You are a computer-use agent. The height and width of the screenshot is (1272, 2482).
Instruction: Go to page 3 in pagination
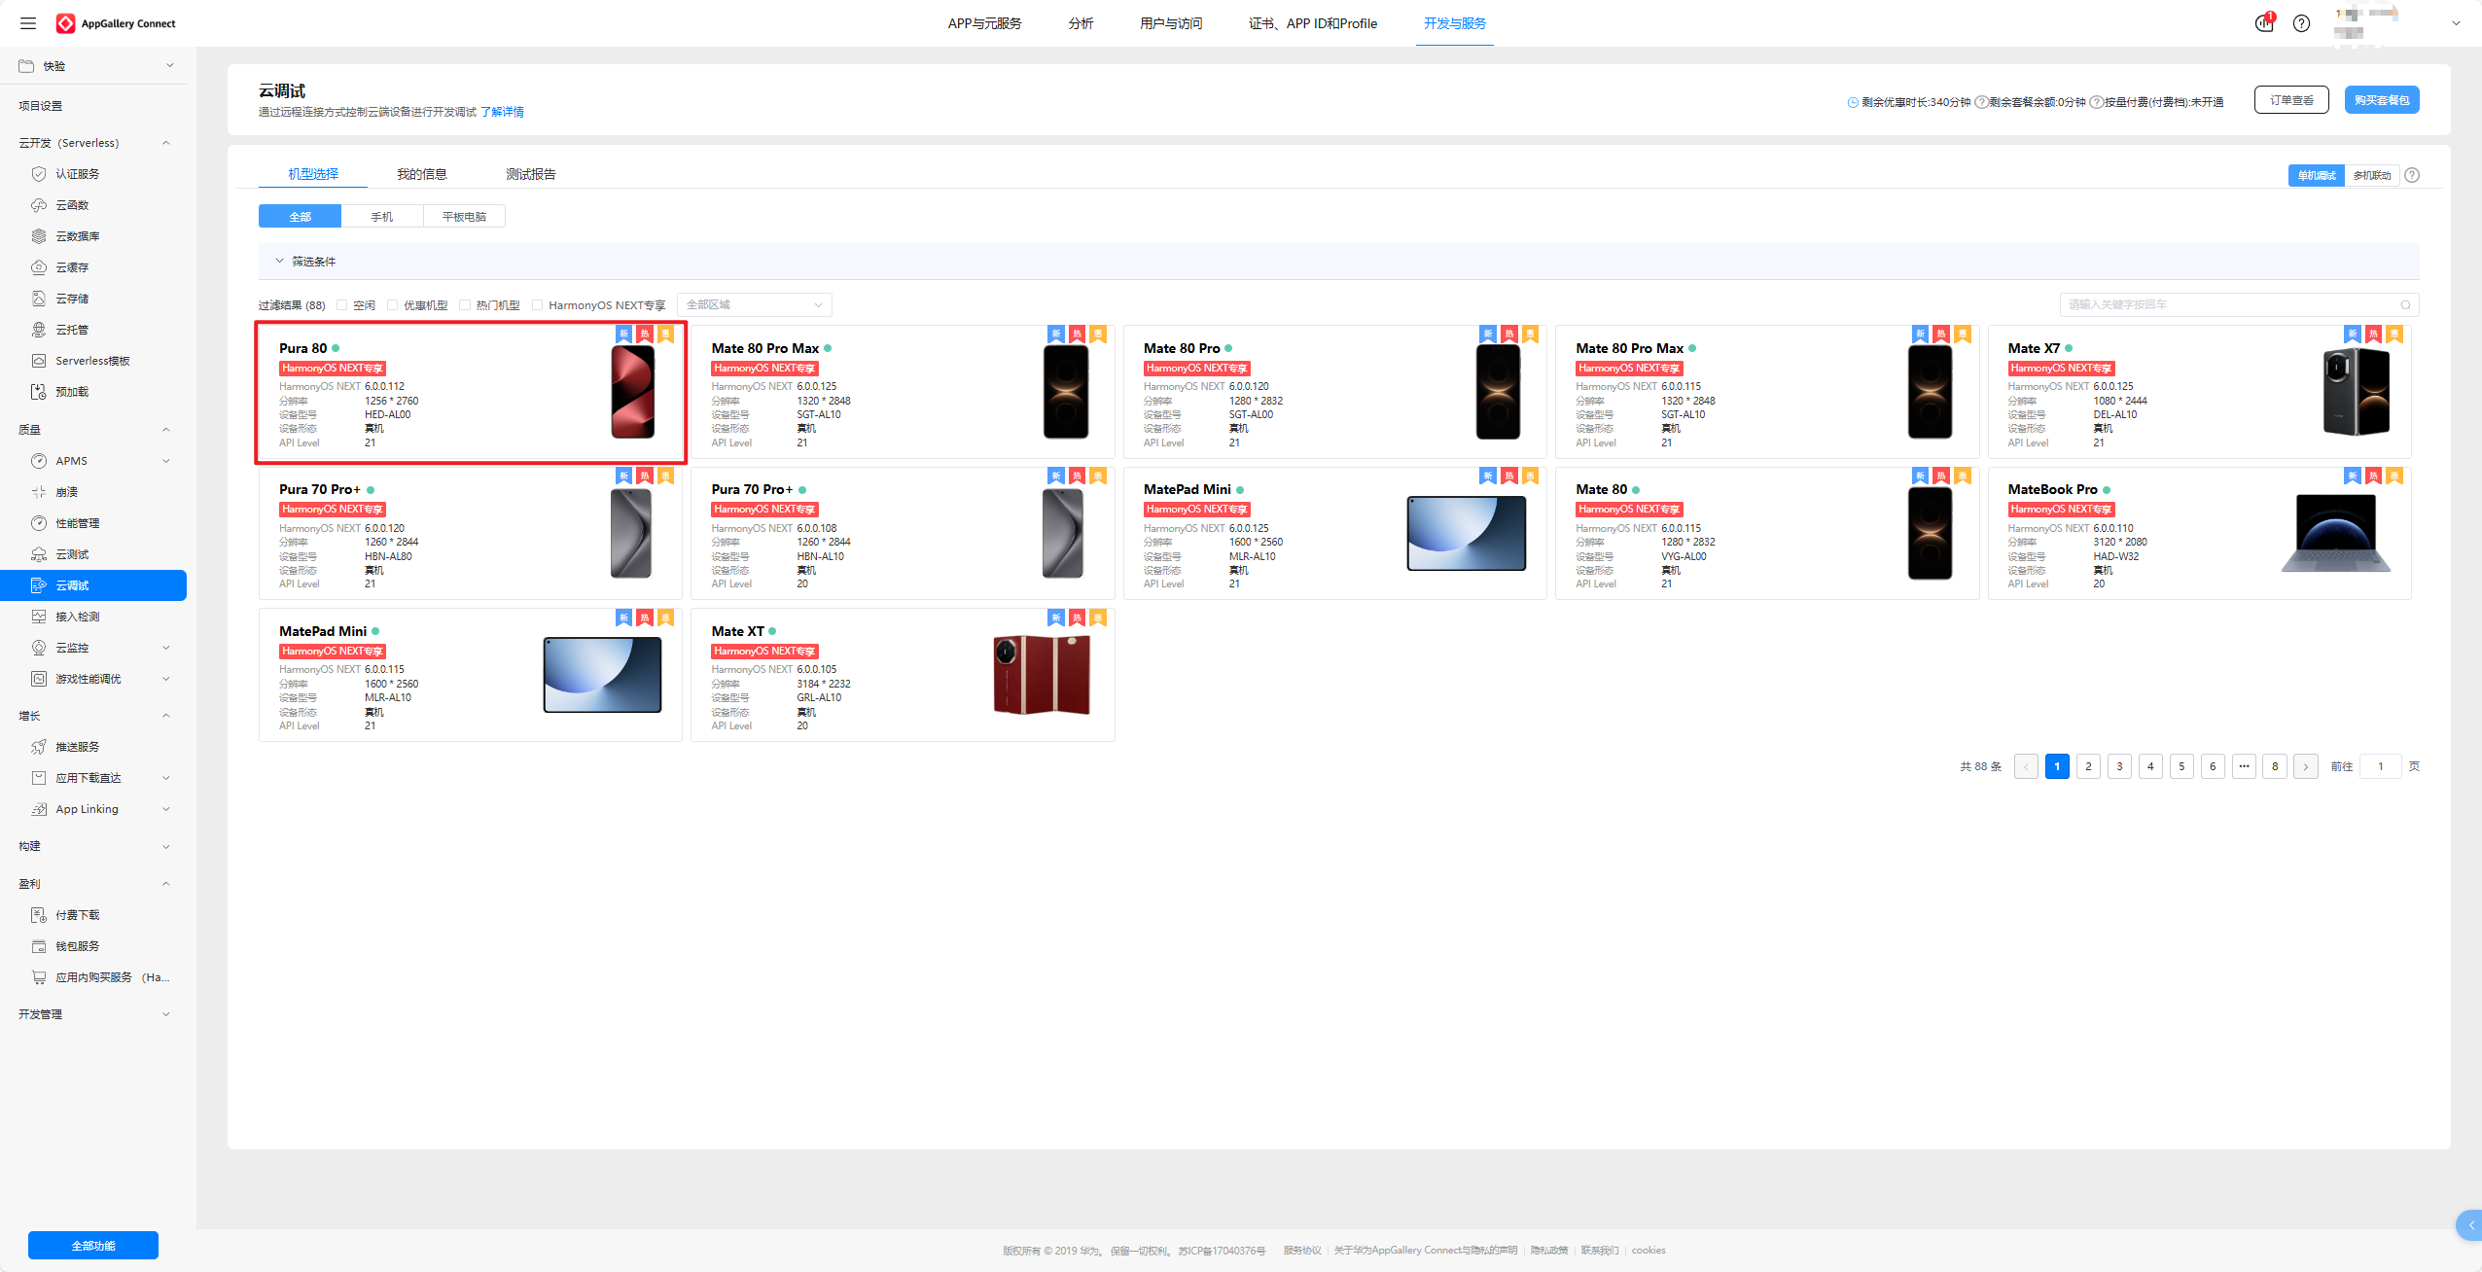click(x=2119, y=766)
